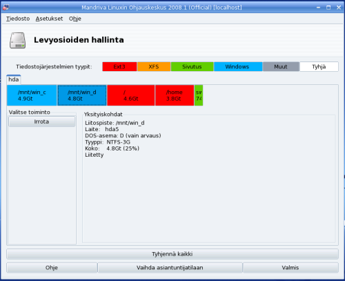Choose the red Ext3 filesystem type
This screenshot has height=281, width=345.
click(119, 67)
